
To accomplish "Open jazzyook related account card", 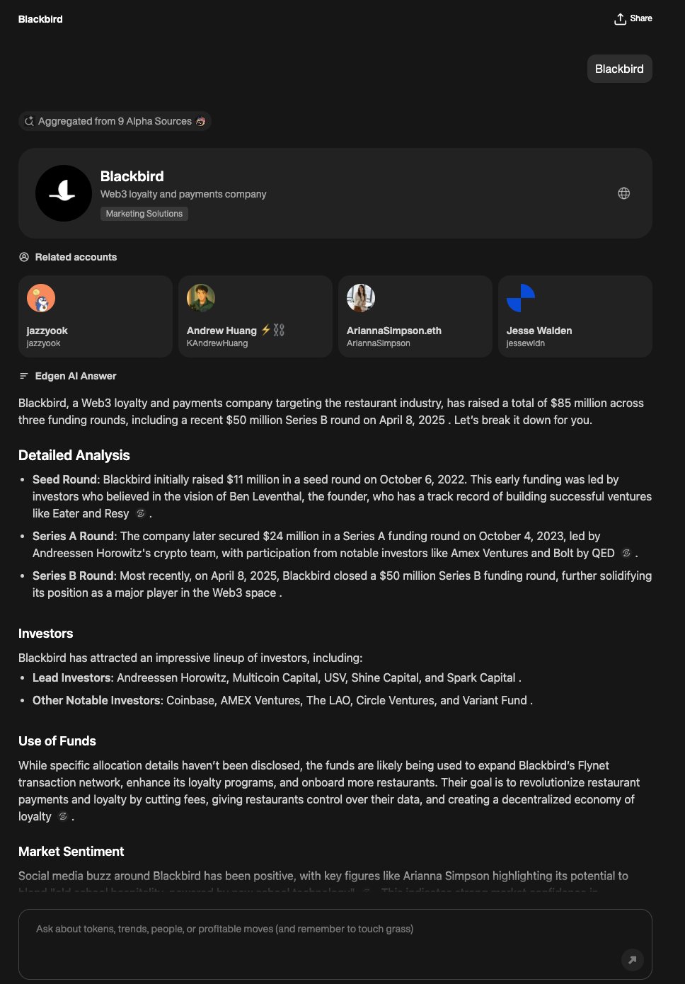I will [x=95, y=316].
